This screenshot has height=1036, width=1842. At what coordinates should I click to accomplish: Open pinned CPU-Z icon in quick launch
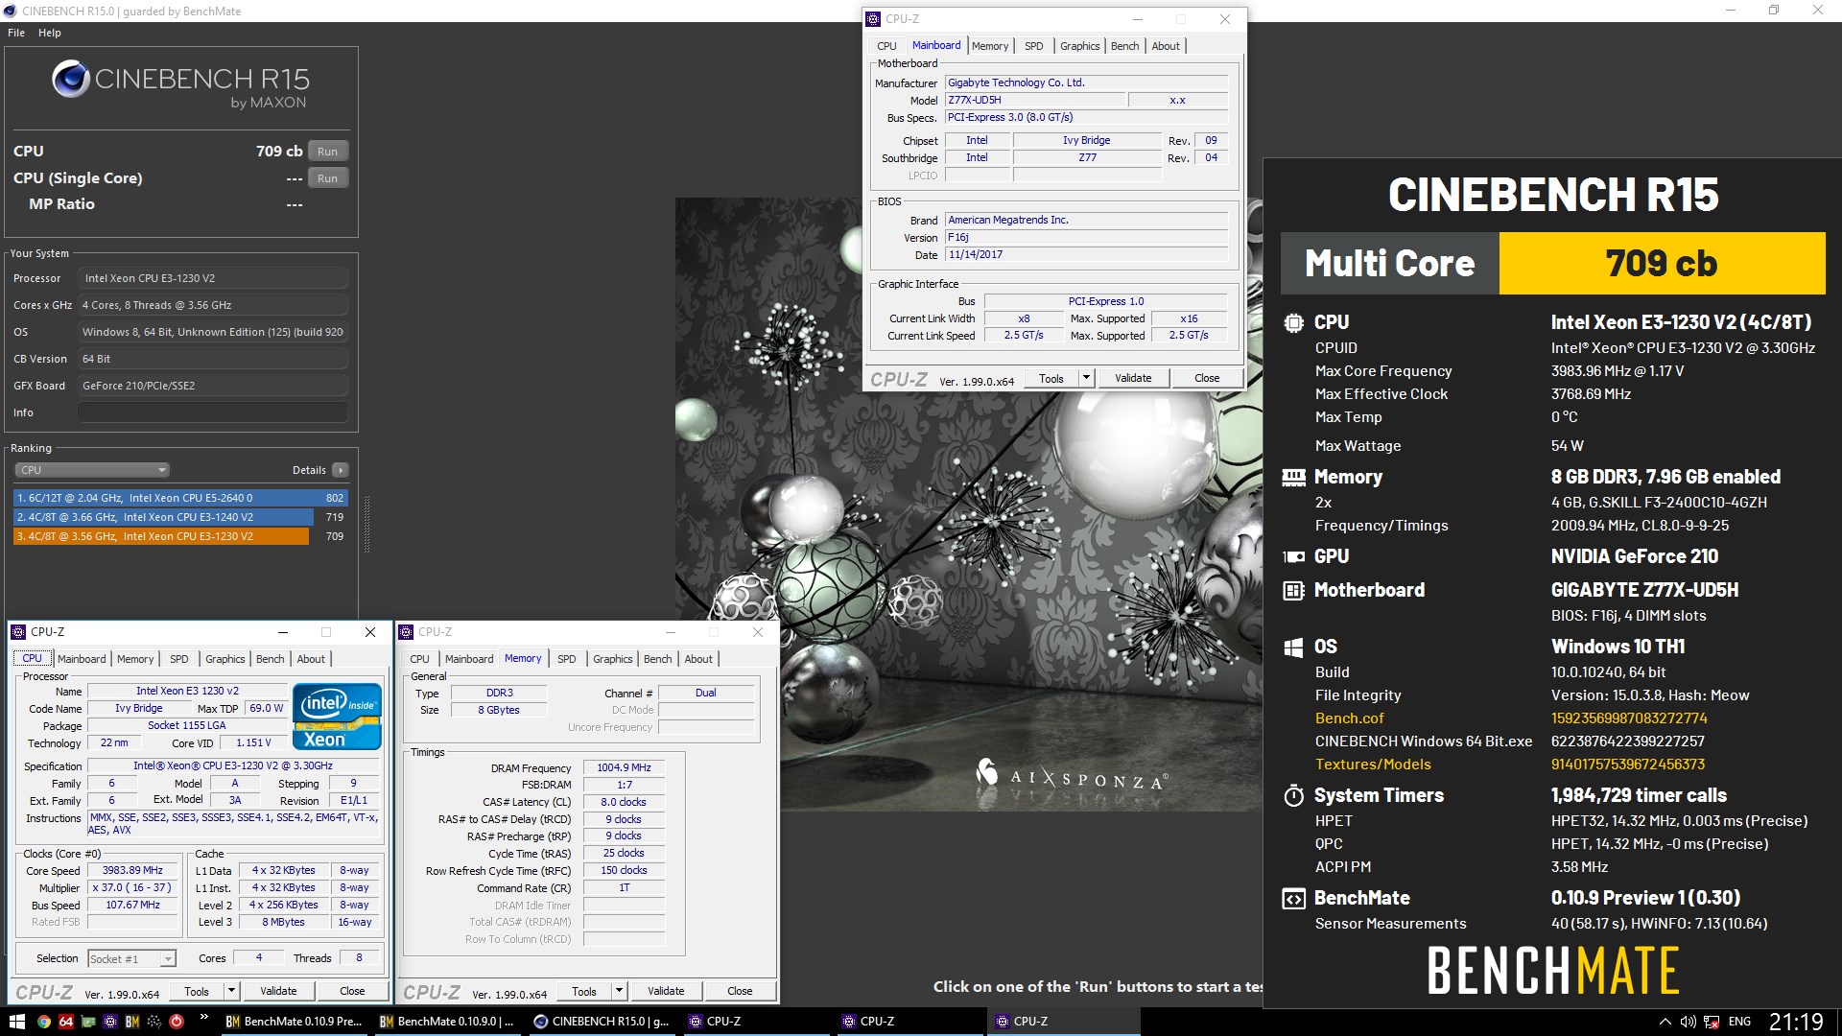tap(110, 1022)
